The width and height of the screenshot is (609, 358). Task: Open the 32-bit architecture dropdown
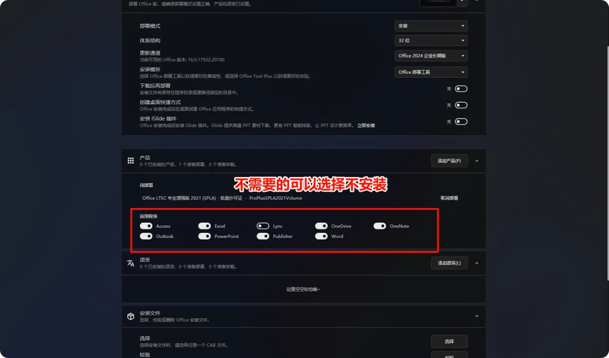click(x=431, y=41)
